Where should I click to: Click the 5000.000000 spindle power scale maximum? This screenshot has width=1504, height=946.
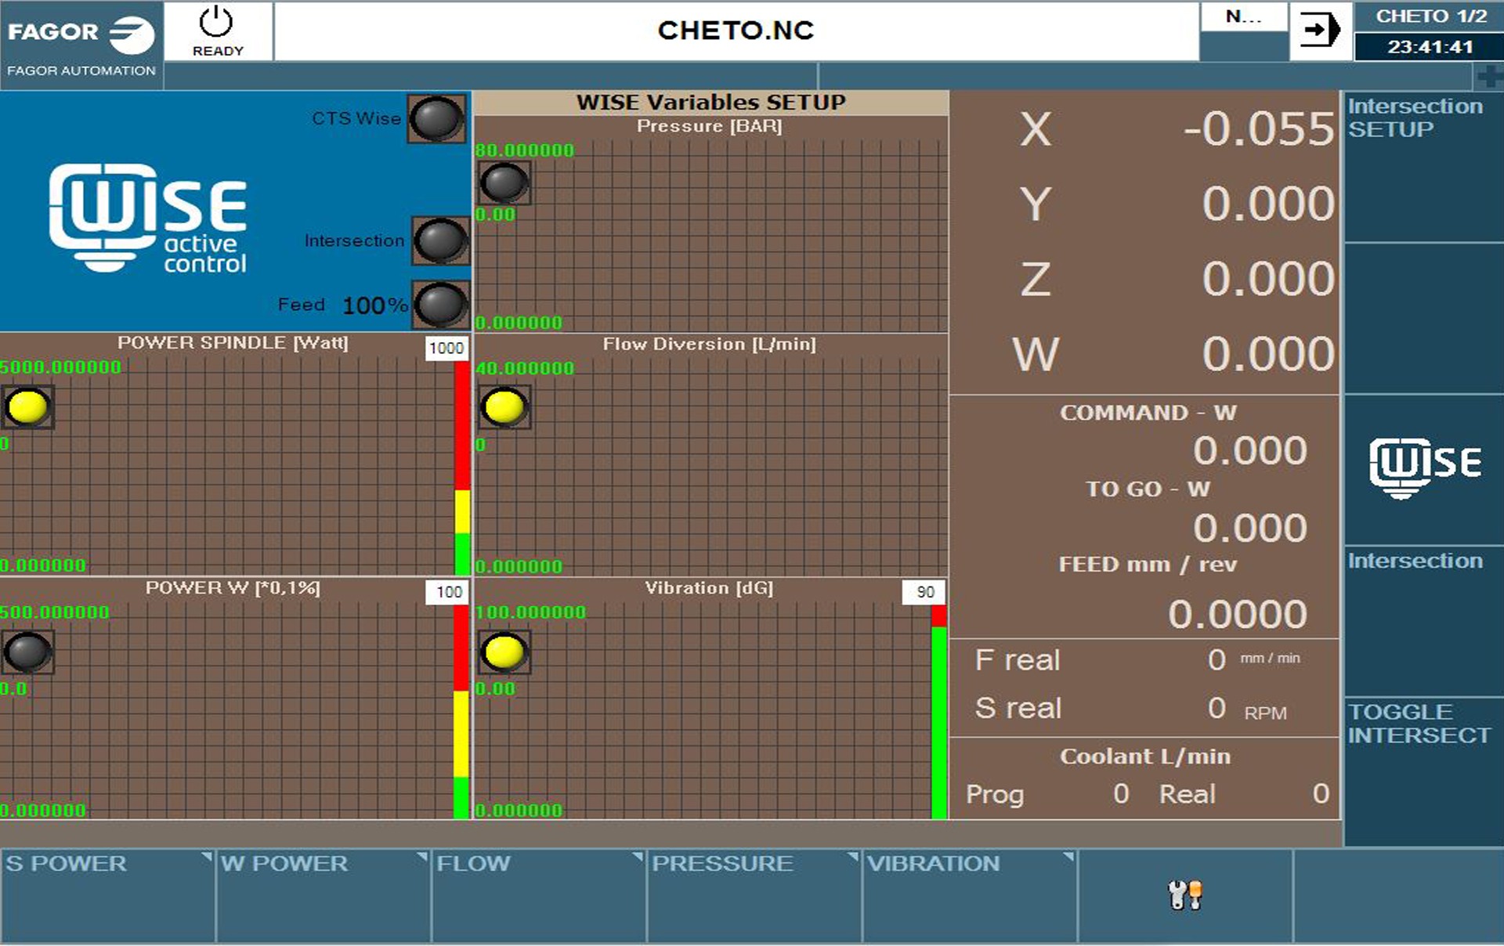coord(61,367)
